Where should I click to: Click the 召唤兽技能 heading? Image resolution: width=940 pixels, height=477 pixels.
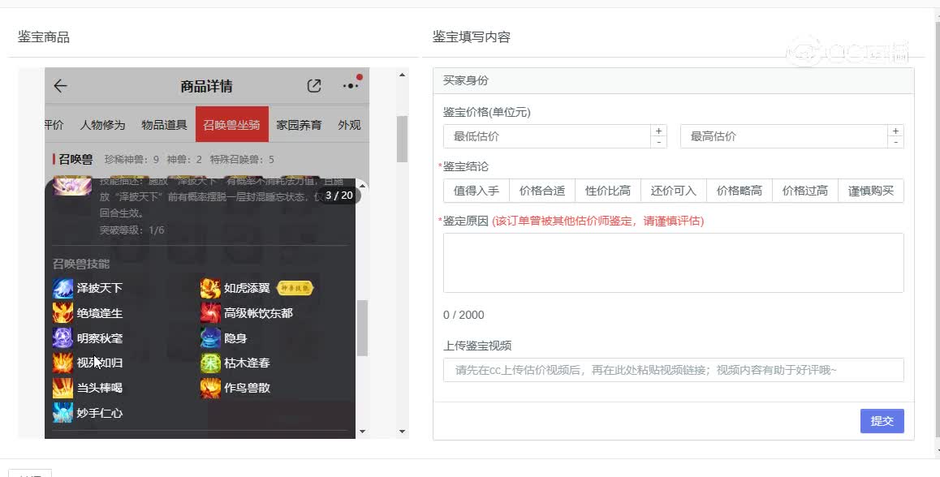pos(81,264)
